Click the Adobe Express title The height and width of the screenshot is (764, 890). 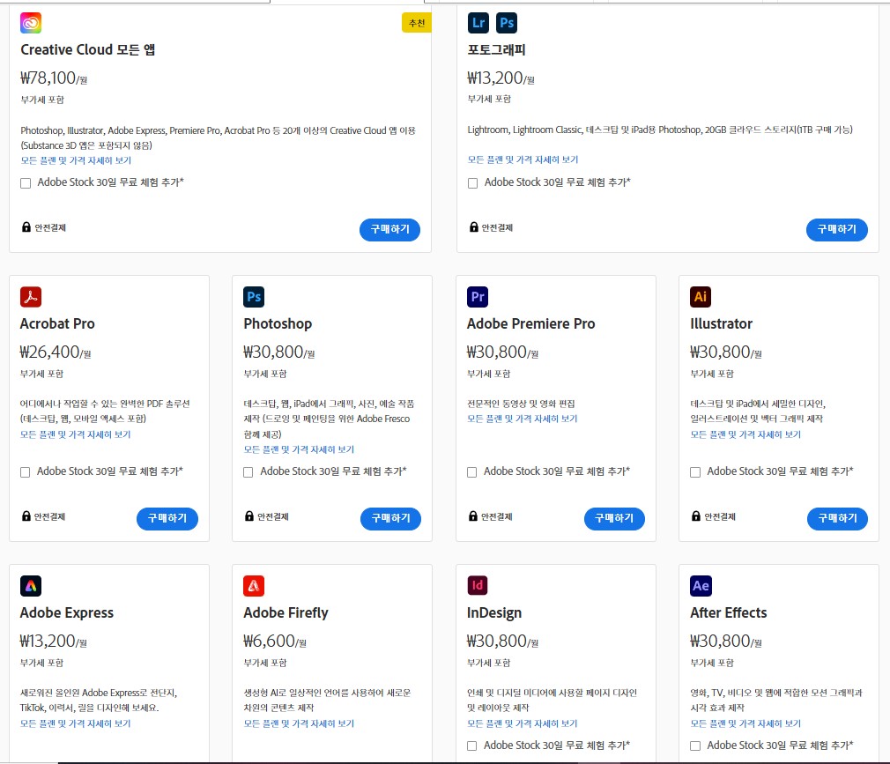67,612
